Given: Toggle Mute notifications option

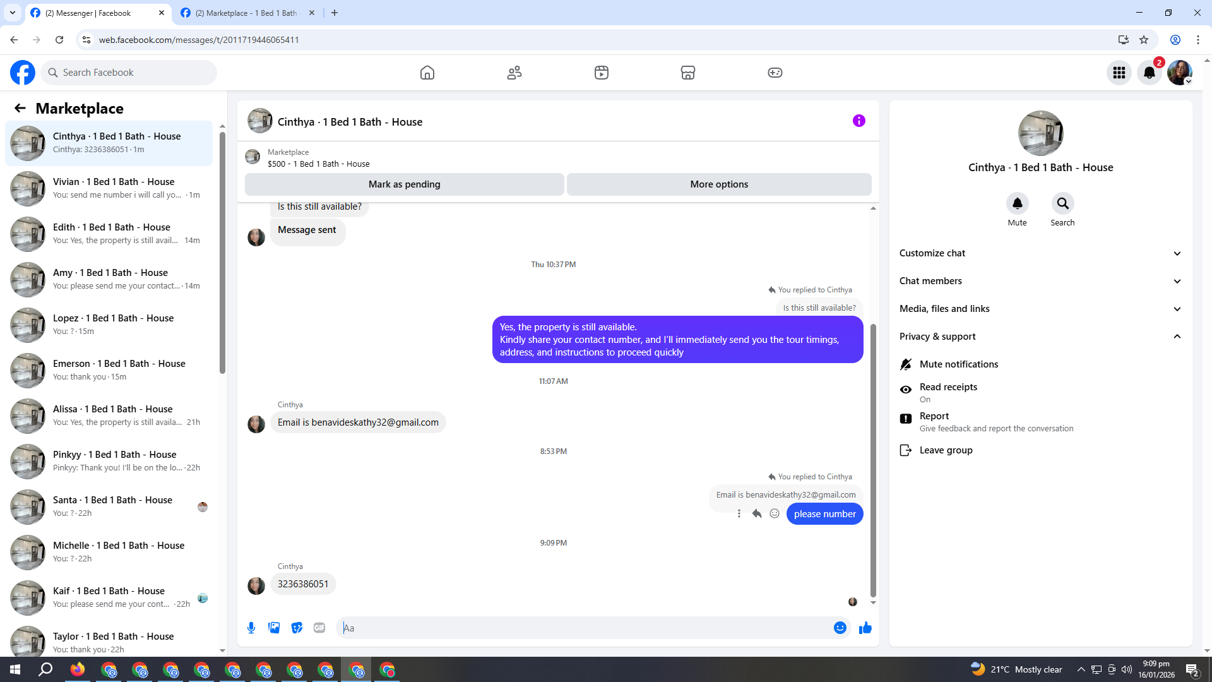Looking at the screenshot, I should (x=958, y=364).
